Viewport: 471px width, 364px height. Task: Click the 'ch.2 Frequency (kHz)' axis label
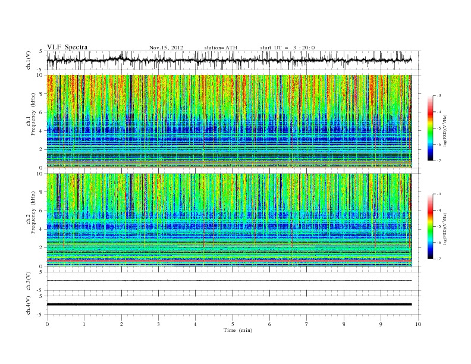pyautogui.click(x=31, y=213)
